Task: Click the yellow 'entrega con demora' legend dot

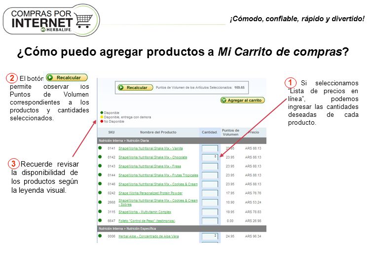Action: pyautogui.click(x=102, y=117)
